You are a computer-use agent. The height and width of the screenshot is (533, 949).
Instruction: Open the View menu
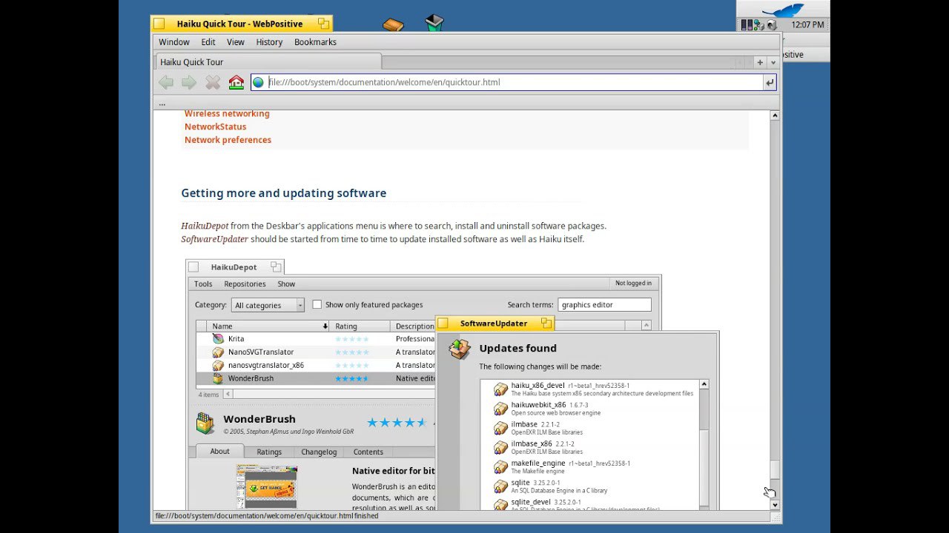click(x=236, y=42)
